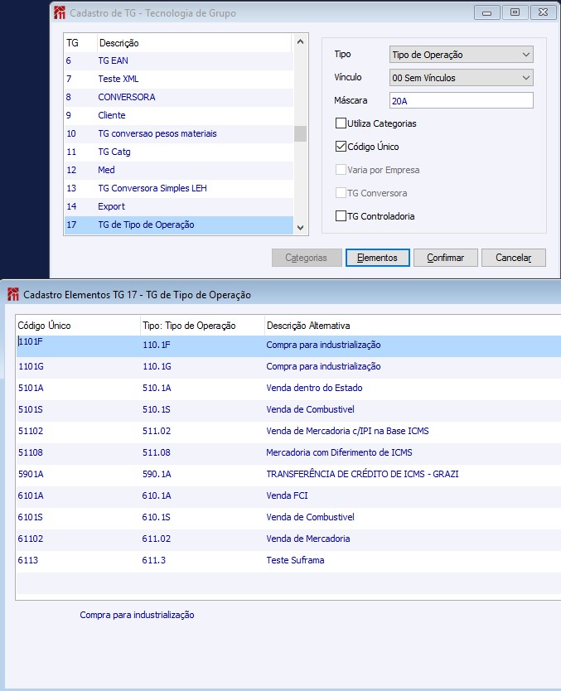Toggle the Varia por Empresa checkbox

pos(341,170)
